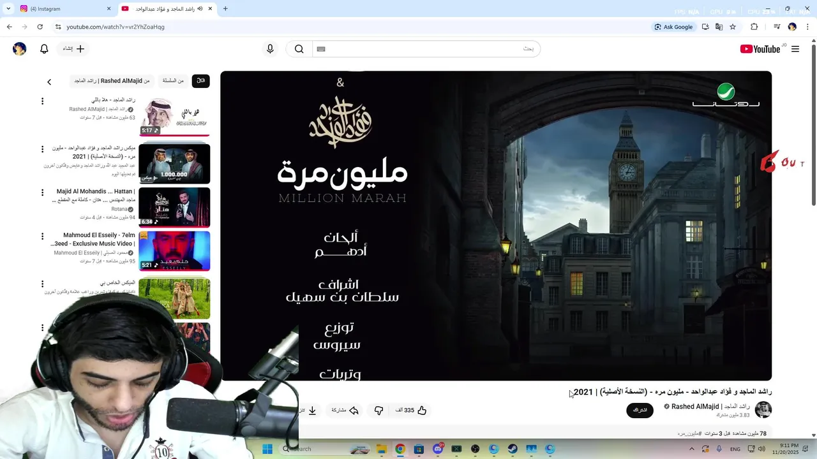Open the ENG language indicator
The image size is (817, 459).
(x=735, y=449)
